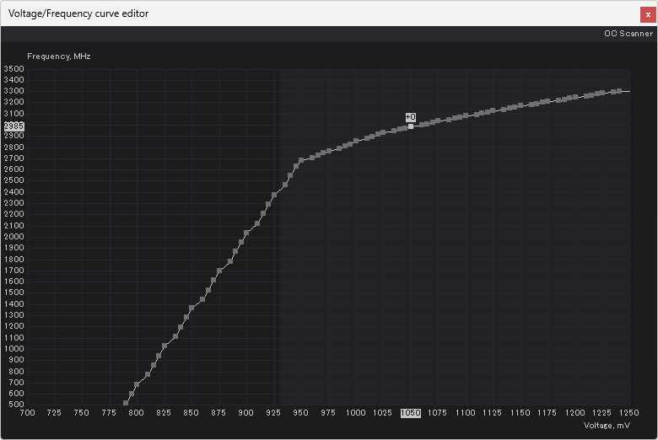This screenshot has height=440, width=658.
Task: Select the curve point at 875 mV
Action: (x=219, y=271)
